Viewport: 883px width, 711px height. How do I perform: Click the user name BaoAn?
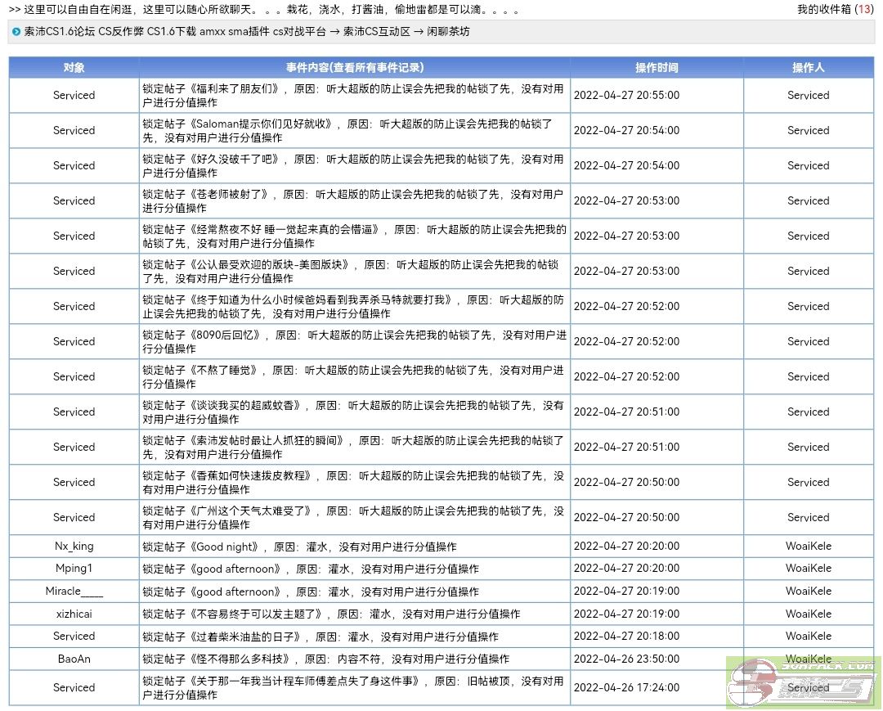click(x=74, y=659)
